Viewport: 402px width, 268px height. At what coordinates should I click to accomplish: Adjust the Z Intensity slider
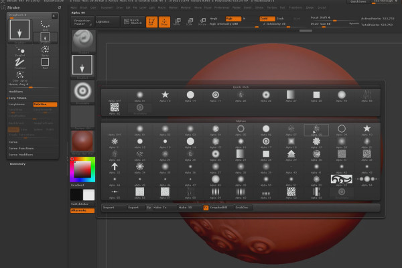283,24
